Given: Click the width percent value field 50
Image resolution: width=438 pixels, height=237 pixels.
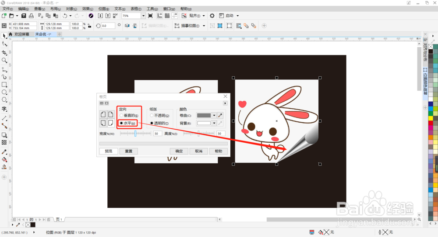Looking at the screenshot, I should click(158, 134).
